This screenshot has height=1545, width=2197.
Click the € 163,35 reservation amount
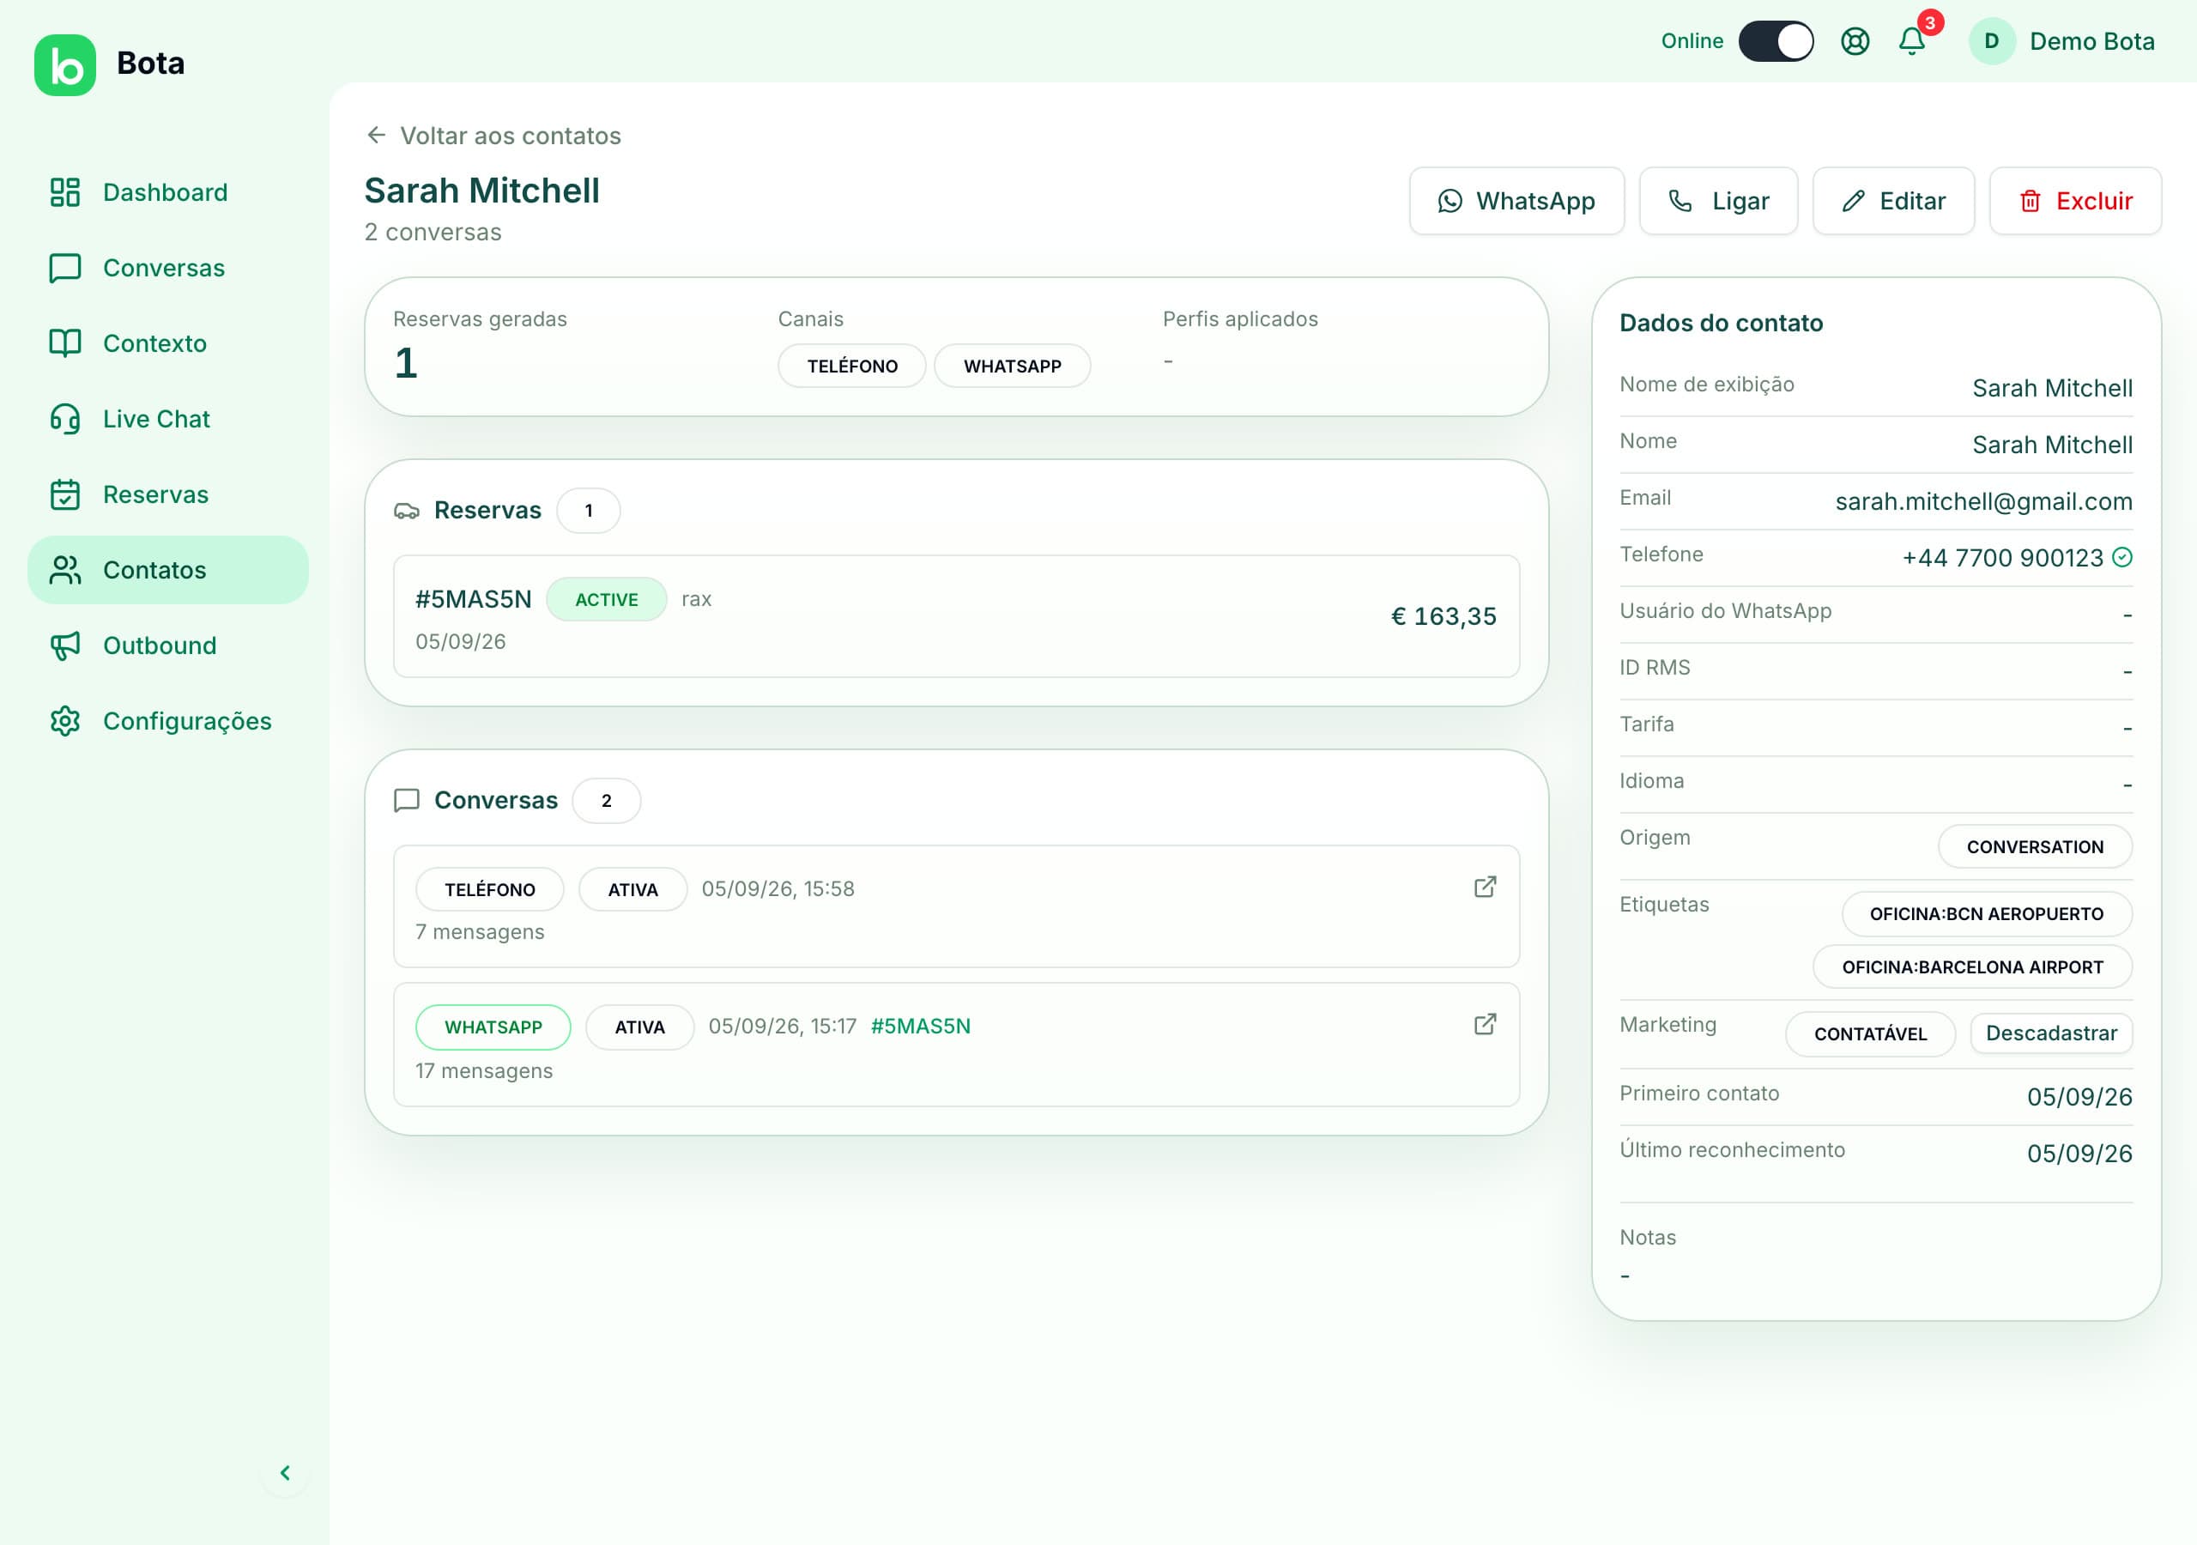(x=1444, y=616)
